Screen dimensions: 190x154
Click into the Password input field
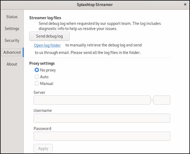point(102,136)
